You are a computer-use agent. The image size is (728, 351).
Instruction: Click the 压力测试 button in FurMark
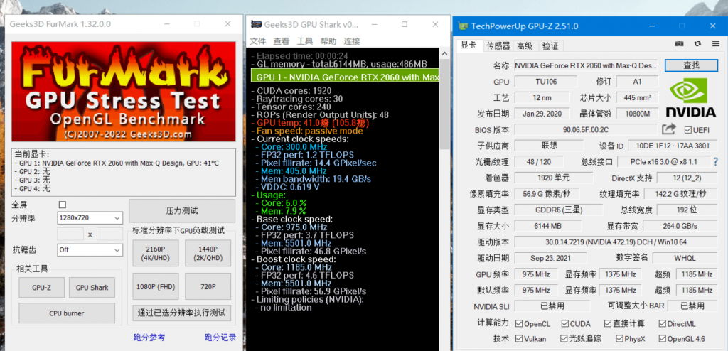pos(182,211)
